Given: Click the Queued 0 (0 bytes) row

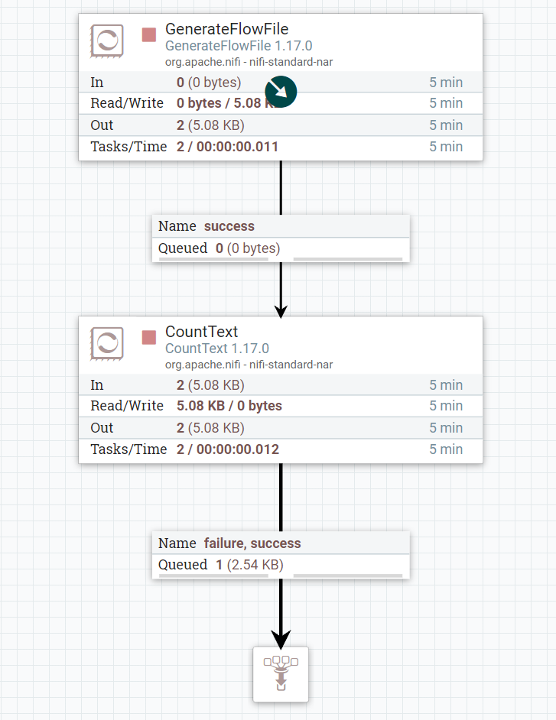Looking at the screenshot, I should click(219, 248).
